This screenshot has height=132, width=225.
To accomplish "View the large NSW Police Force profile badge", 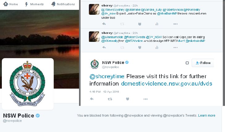I will pos(28,84).
